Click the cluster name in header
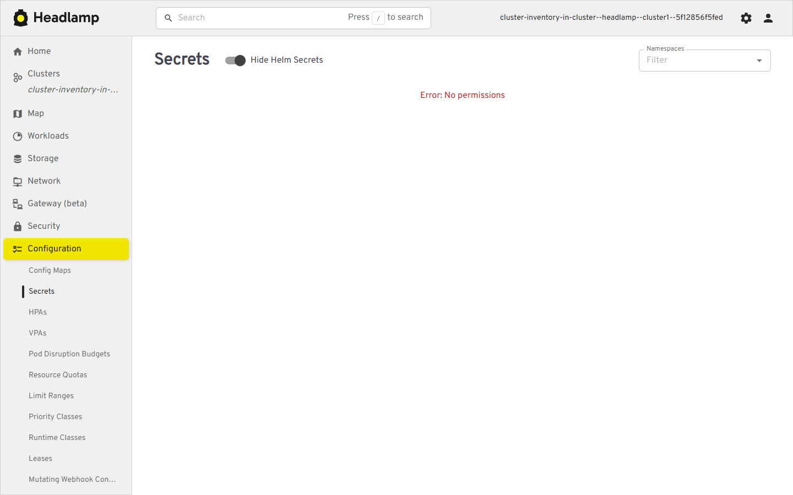Viewport: 793px width, 495px height. pyautogui.click(x=611, y=18)
